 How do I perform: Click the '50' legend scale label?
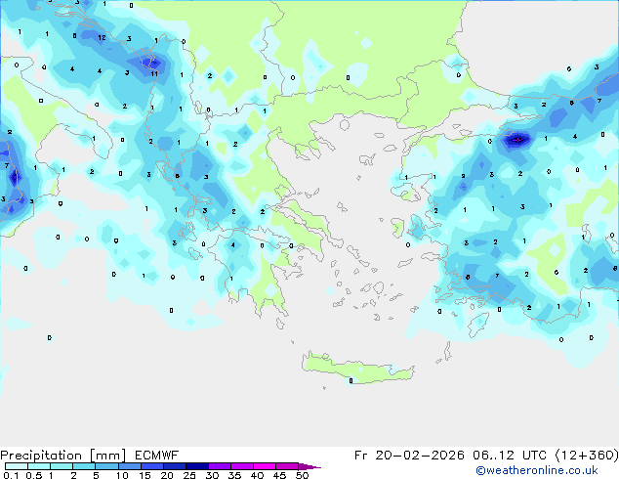[302, 475]
